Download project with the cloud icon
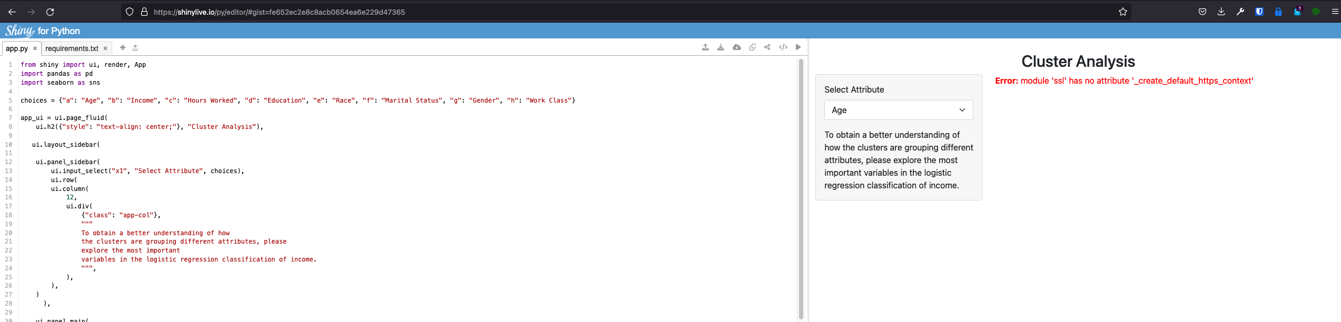This screenshot has height=322, width=1341. point(737,47)
